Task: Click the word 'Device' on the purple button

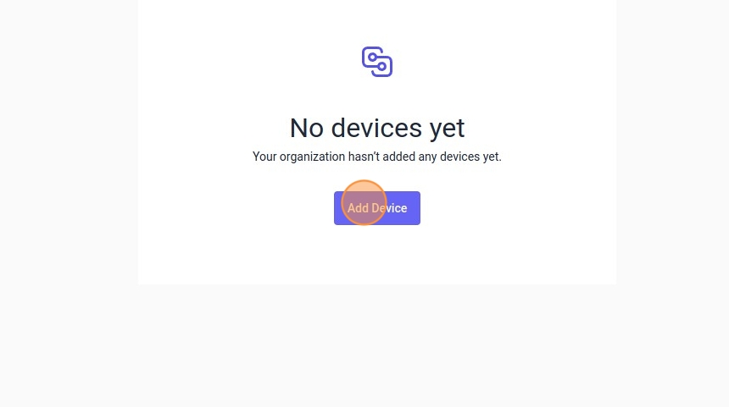Action: 390,208
